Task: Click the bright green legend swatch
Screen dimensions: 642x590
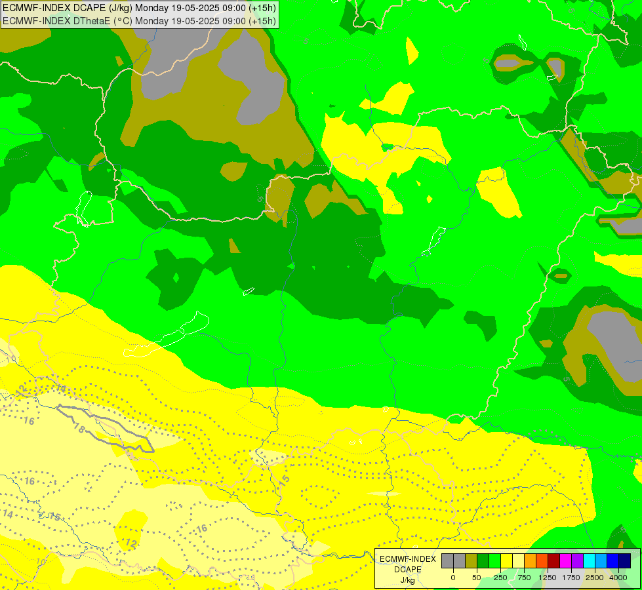Action: [x=495, y=561]
